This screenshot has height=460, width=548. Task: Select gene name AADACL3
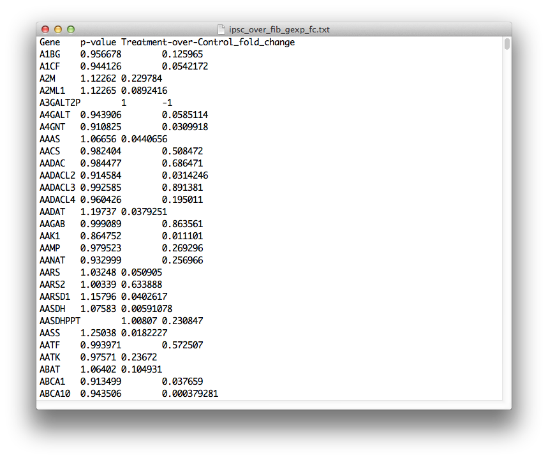pyautogui.click(x=57, y=188)
